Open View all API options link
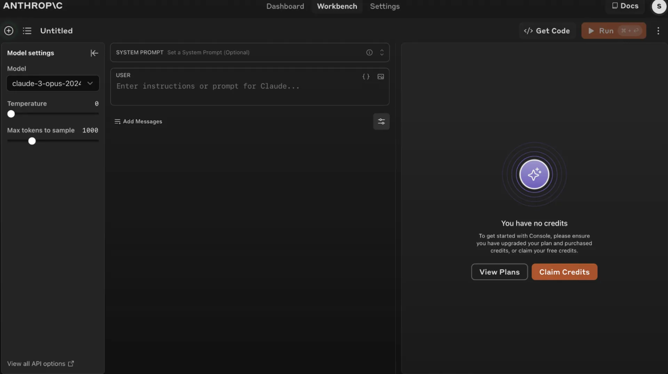 pyautogui.click(x=40, y=364)
